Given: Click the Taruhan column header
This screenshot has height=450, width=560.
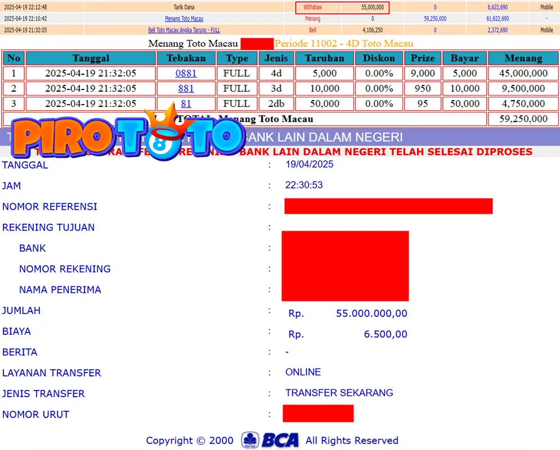Looking at the screenshot, I should 325,58.
